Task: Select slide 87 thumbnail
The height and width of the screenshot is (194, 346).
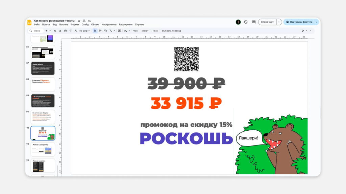Action: (x=43, y=68)
